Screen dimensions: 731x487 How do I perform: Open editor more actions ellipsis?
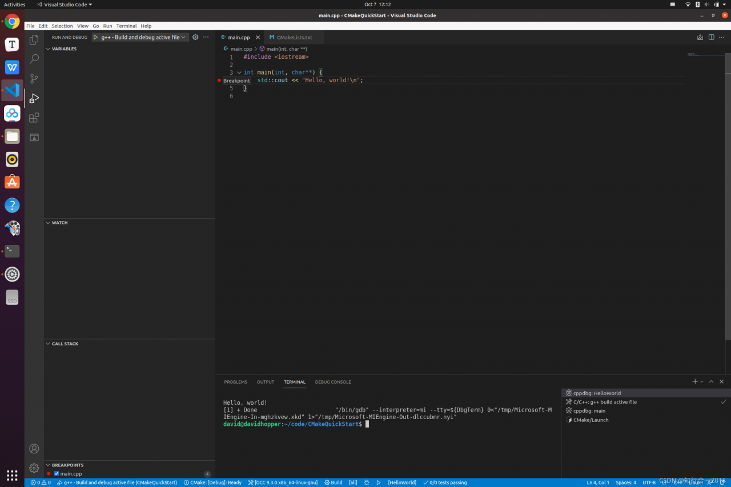point(722,37)
